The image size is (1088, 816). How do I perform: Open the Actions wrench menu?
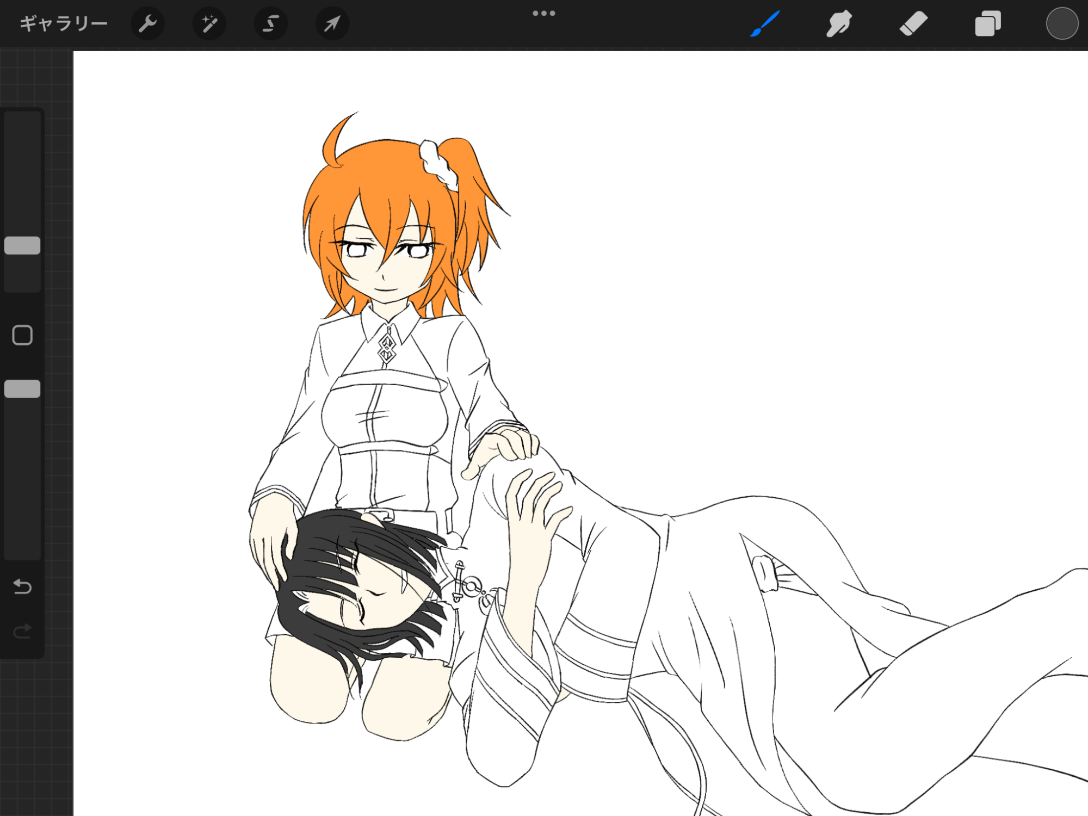pyautogui.click(x=147, y=23)
